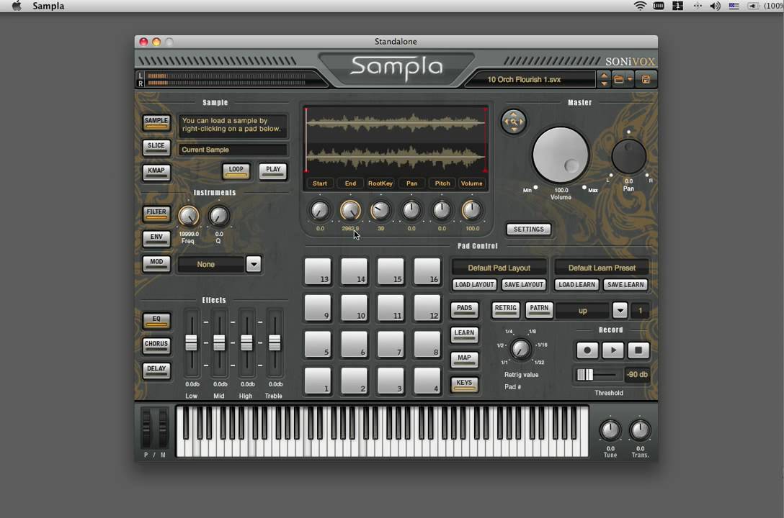Click the RootKey tab under waveform
The width and height of the screenshot is (784, 518).
[380, 183]
